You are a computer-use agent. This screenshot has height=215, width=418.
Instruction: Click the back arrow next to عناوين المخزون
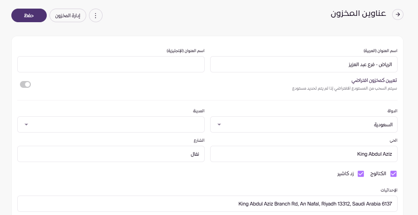tap(398, 14)
